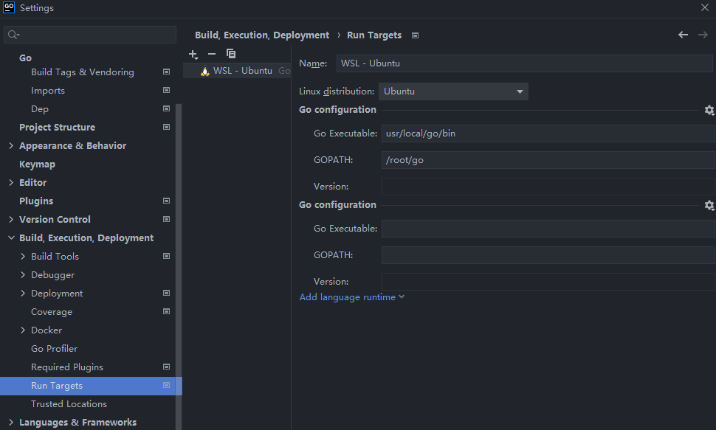Click project icon next to Deployment

pyautogui.click(x=167, y=293)
